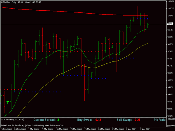Click the Pip Value label
The width and height of the screenshot is (175, 131).
click(160, 120)
